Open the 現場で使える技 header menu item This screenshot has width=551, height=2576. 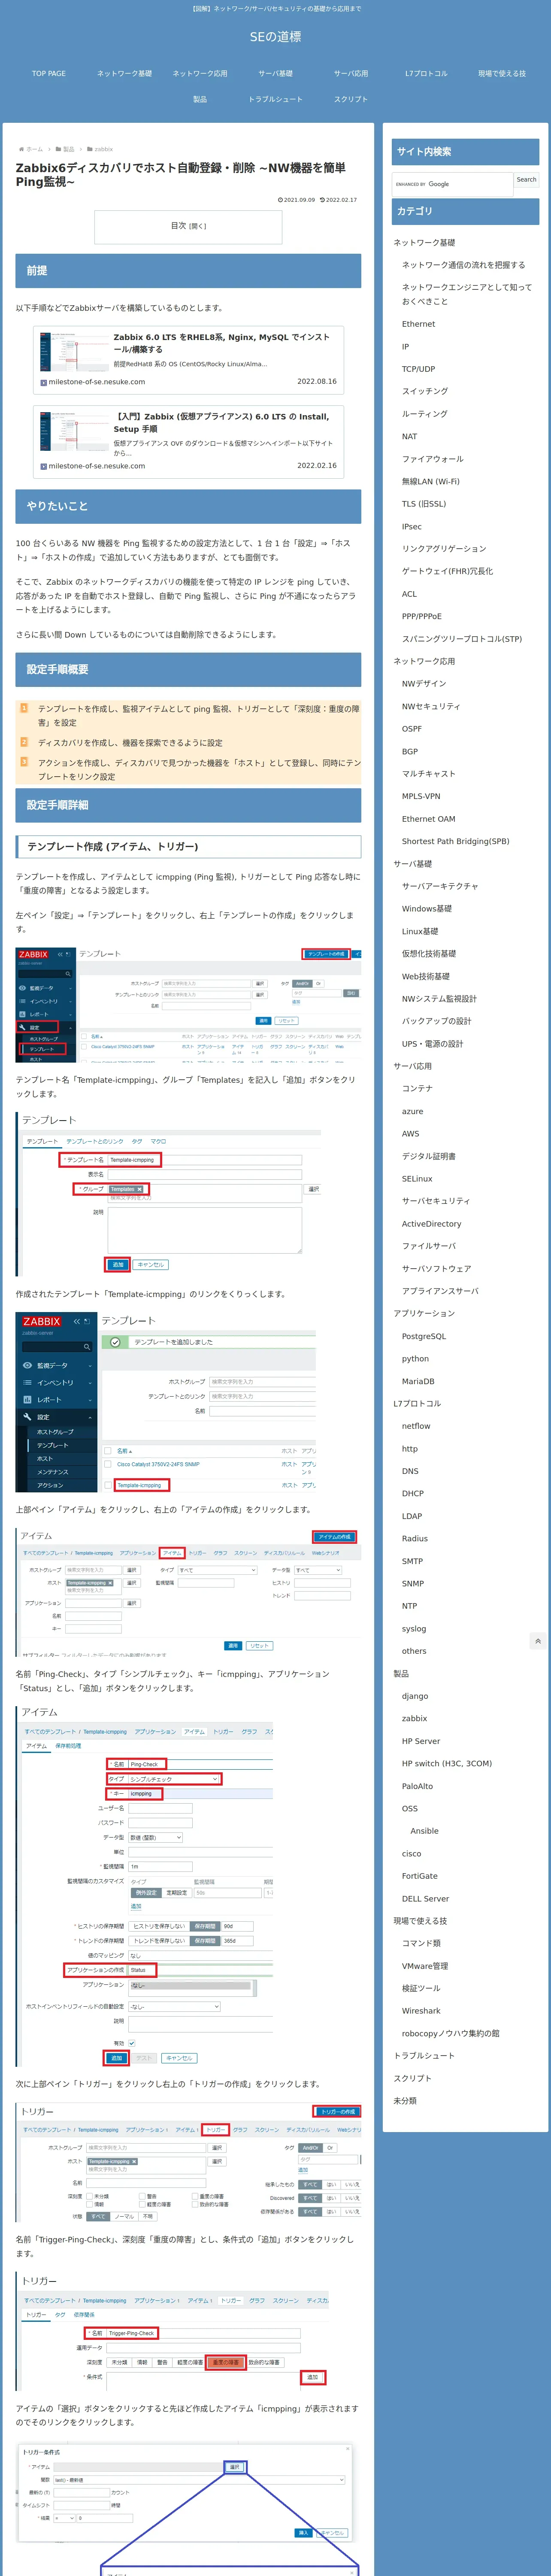click(502, 73)
